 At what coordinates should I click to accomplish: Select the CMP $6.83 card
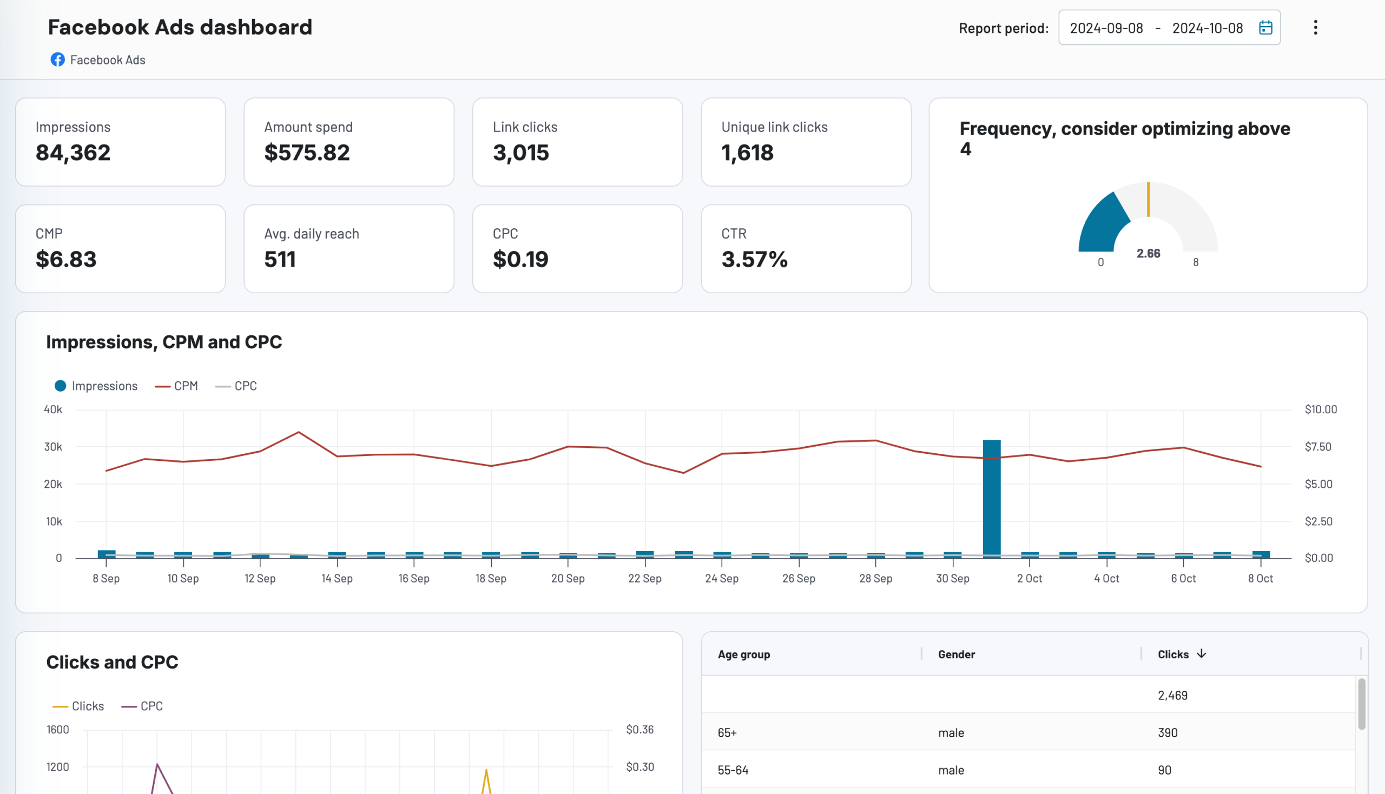(121, 249)
